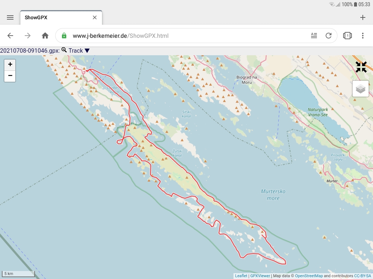Open the browser three-dot menu

(x=362, y=36)
